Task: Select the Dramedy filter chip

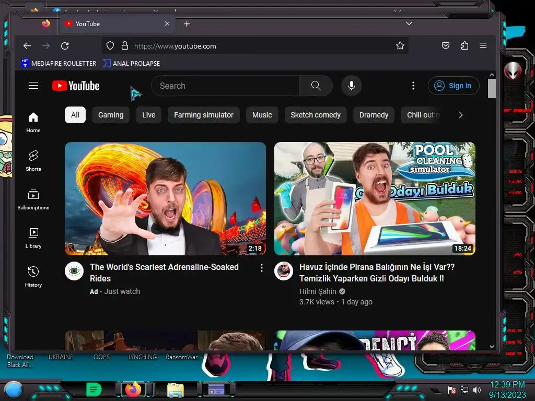Action: (x=374, y=115)
